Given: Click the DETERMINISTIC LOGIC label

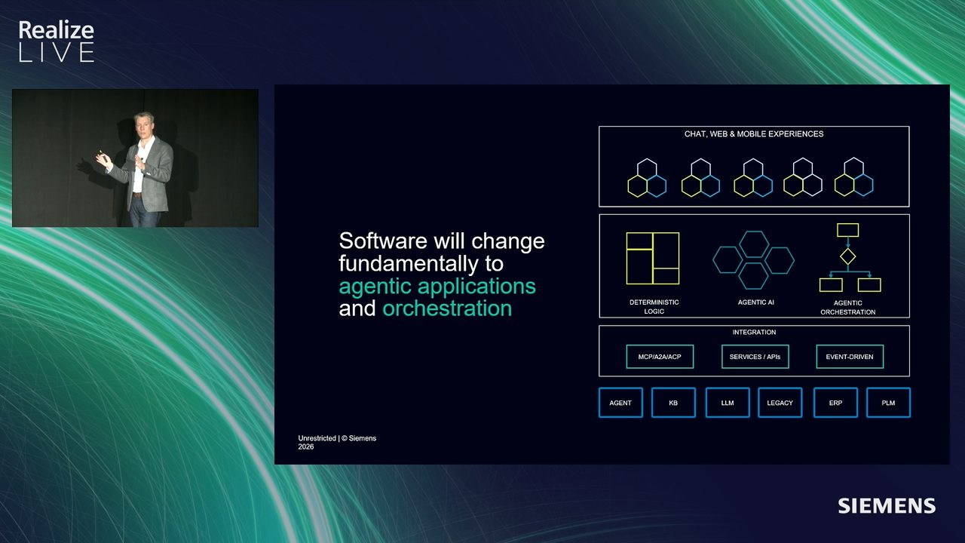Looking at the screenshot, I should pyautogui.click(x=654, y=307).
